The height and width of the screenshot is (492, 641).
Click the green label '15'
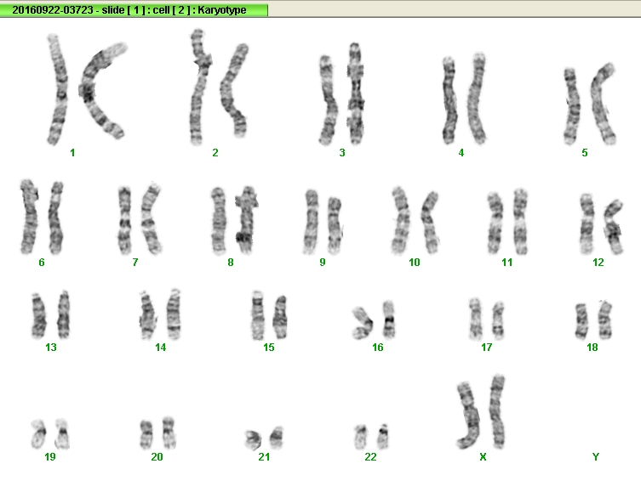click(x=269, y=348)
